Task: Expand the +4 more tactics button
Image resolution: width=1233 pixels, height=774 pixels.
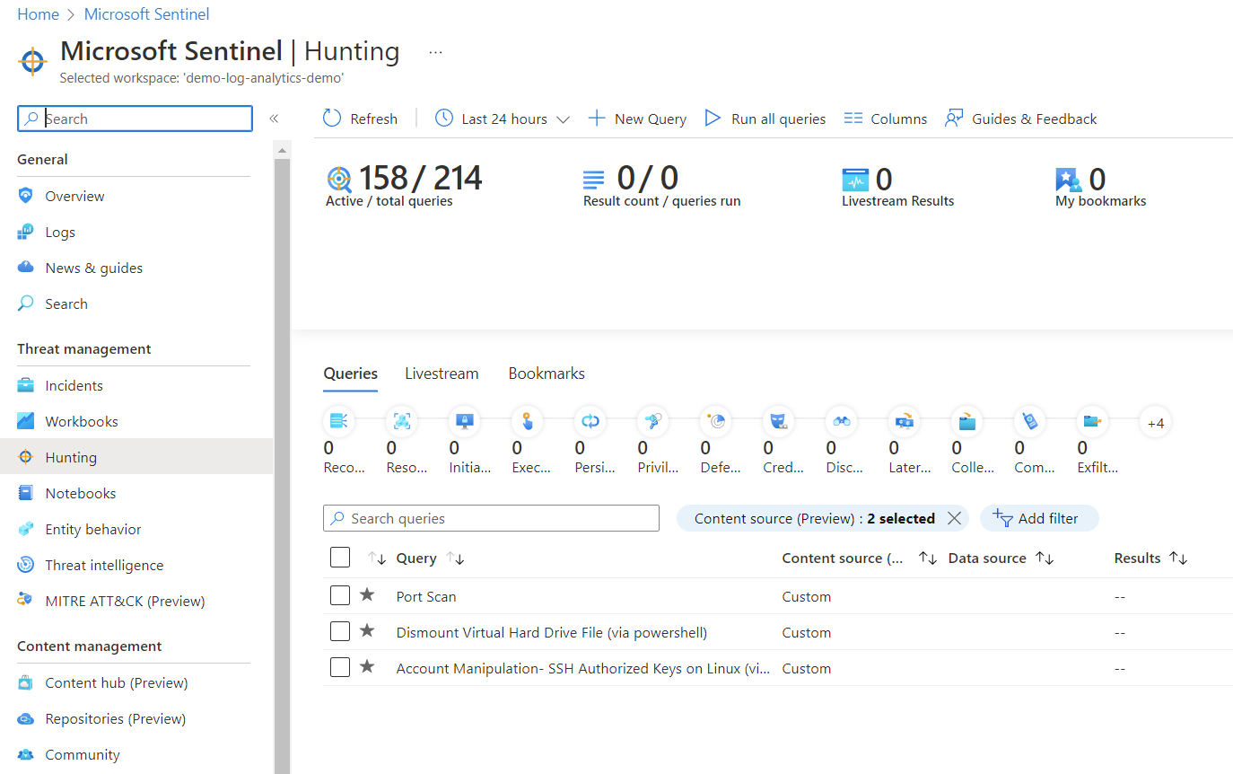Action: pos(1155,423)
